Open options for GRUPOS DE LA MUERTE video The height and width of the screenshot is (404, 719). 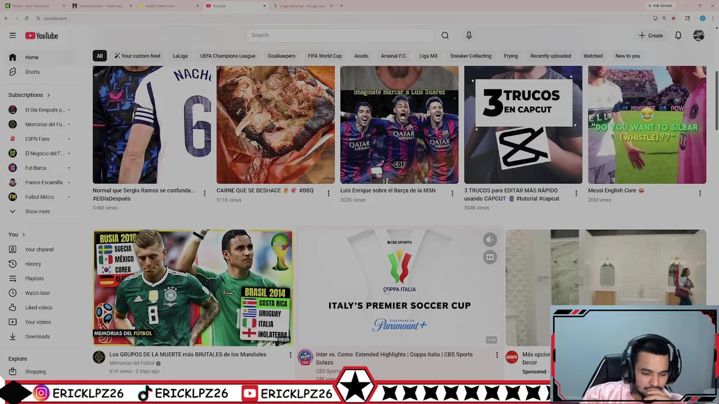tap(290, 355)
